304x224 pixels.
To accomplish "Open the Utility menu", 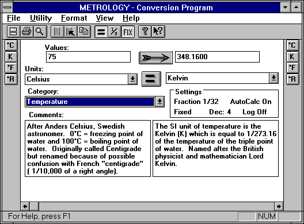I will [41, 18].
